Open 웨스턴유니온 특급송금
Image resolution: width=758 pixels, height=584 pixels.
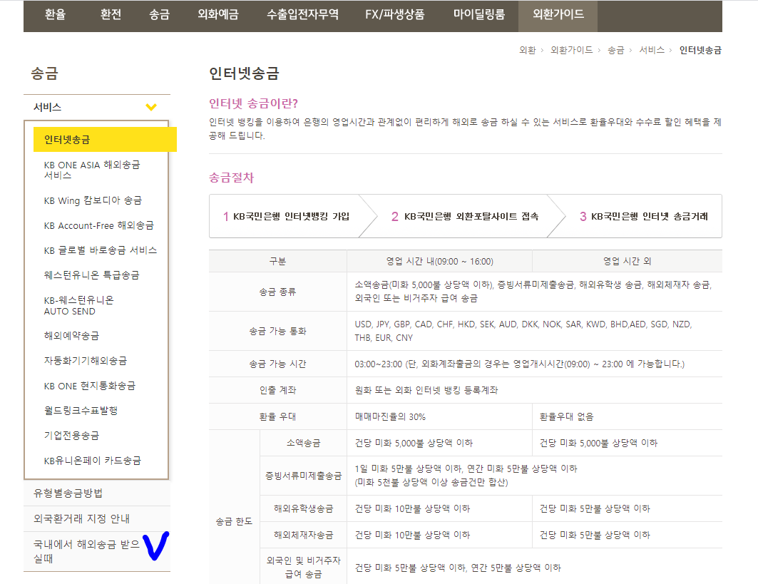coord(91,275)
